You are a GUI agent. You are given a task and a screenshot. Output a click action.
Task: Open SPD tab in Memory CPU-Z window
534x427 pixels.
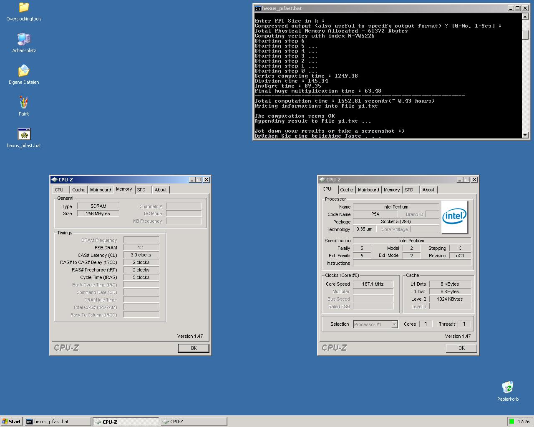[x=141, y=190]
